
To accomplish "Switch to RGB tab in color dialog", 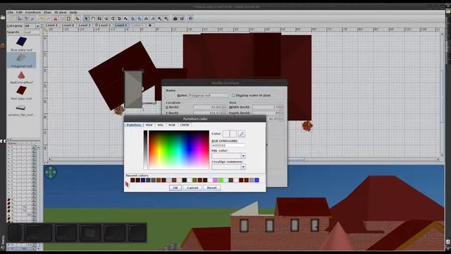I will pos(172,125).
